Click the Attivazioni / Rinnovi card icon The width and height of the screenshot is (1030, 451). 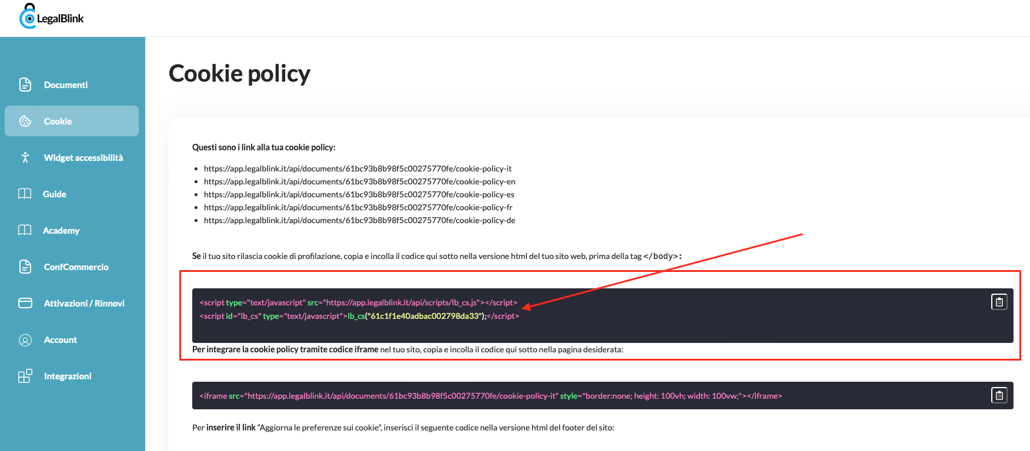coord(25,303)
